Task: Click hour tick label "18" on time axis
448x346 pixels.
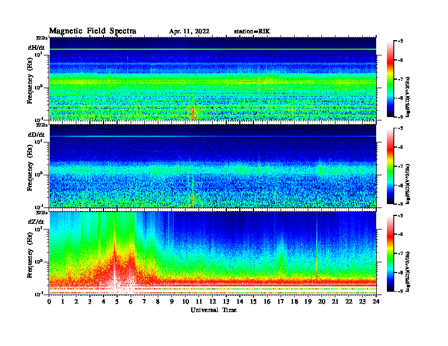Action: click(294, 301)
